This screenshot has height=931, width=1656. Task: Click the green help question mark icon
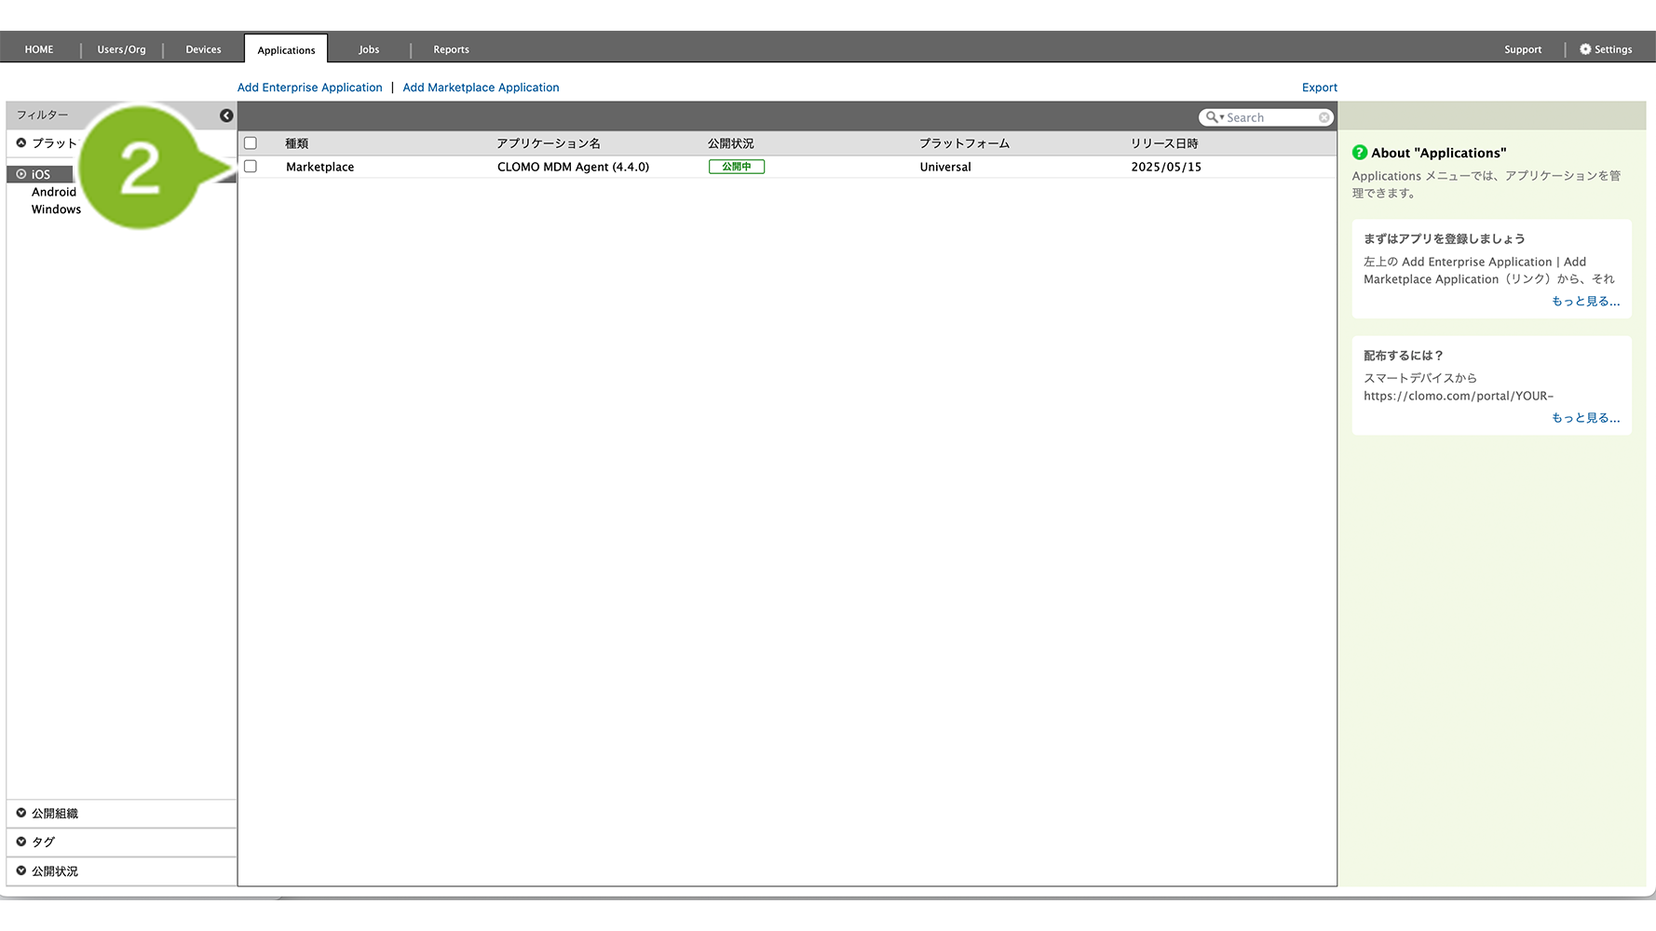click(1360, 153)
